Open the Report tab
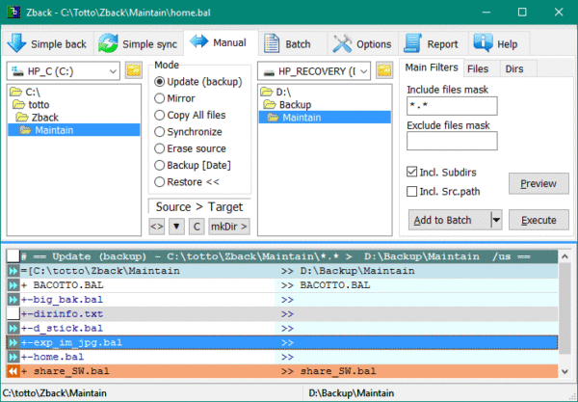This screenshot has width=578, height=402. (433, 44)
